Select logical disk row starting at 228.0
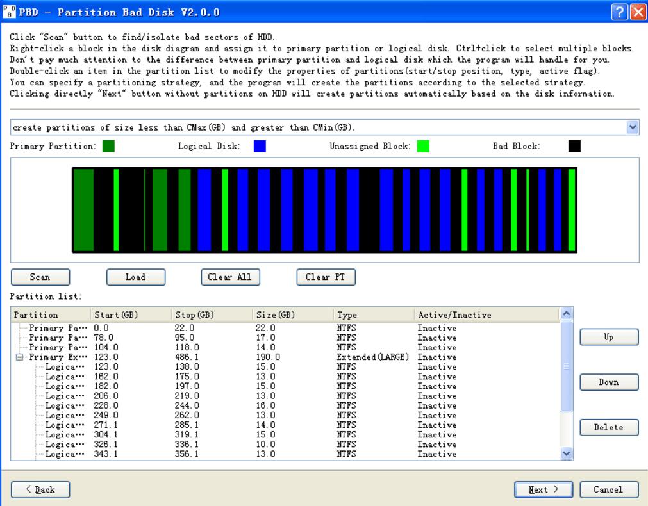 pyautogui.click(x=285, y=405)
